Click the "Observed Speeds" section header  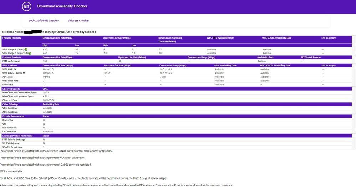(11, 89)
